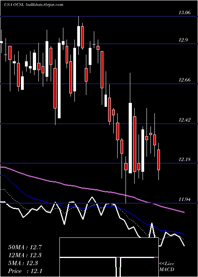The height and width of the screenshot is (277, 198).
Task: Click the 12MA : 12.3 readout
Action: tap(25, 255)
